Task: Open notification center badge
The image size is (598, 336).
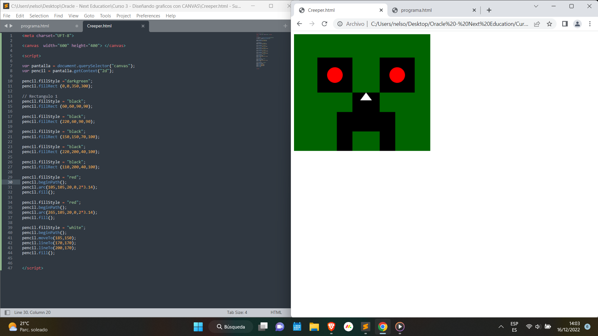Action: pos(587,327)
